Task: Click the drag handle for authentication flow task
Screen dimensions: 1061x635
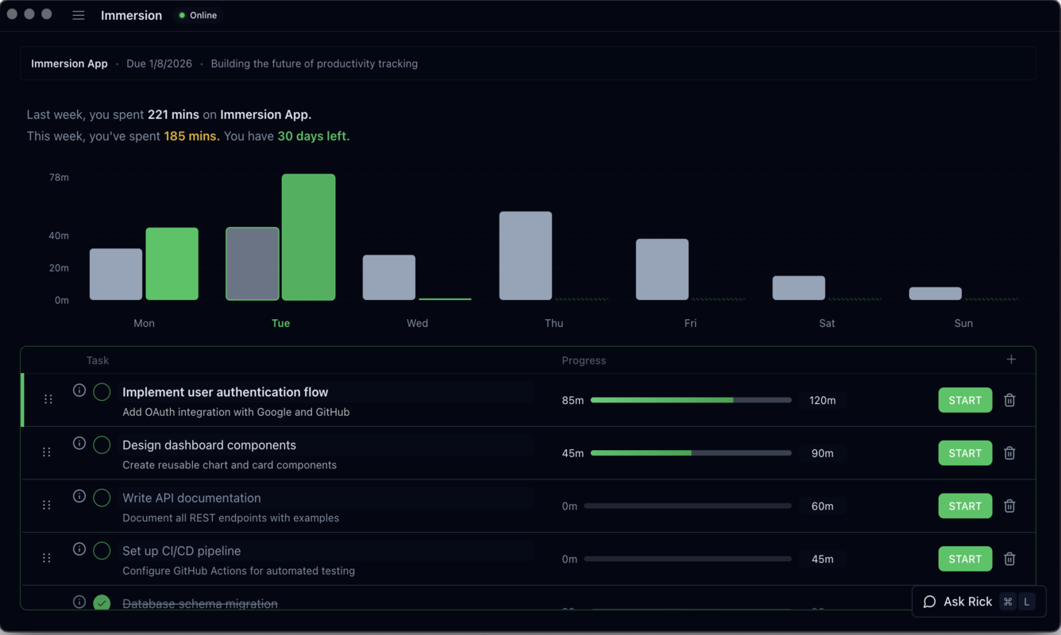Action: click(x=48, y=399)
